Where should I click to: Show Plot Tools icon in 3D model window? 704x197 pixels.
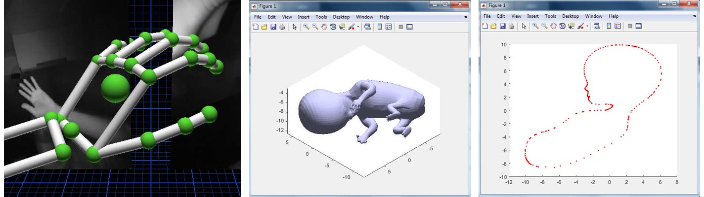tap(409, 27)
